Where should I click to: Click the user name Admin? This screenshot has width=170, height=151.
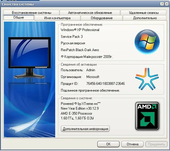[x=91, y=70]
